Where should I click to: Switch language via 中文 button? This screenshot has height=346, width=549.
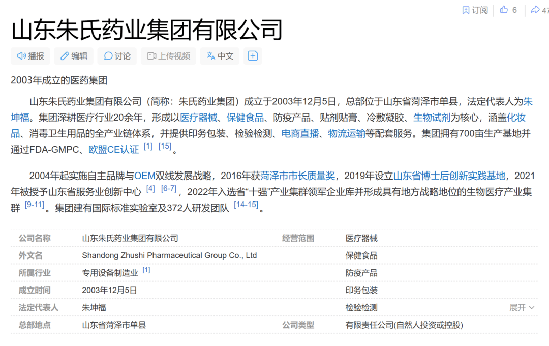click(x=220, y=56)
